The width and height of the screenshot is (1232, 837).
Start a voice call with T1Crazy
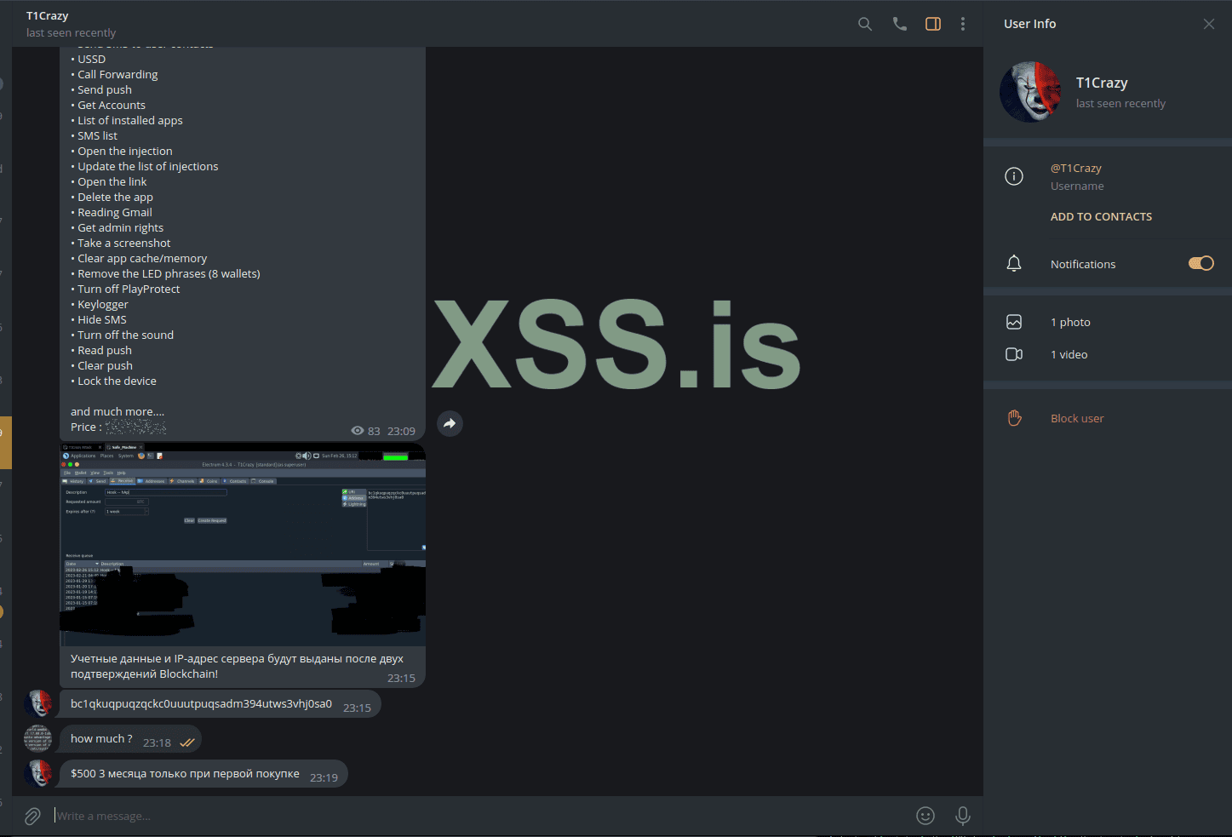[x=900, y=24]
